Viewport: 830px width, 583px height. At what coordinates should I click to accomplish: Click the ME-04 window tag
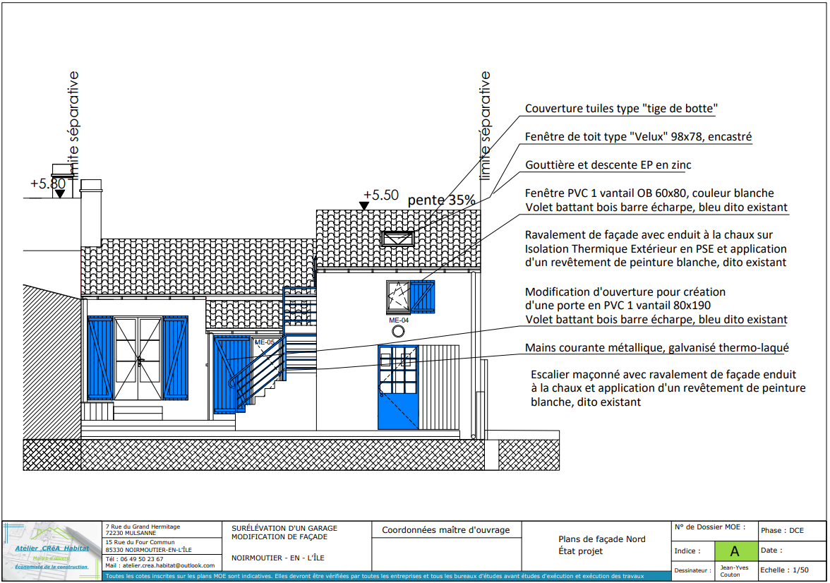point(399,320)
